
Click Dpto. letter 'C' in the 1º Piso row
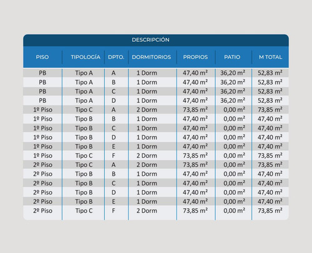(x=114, y=128)
